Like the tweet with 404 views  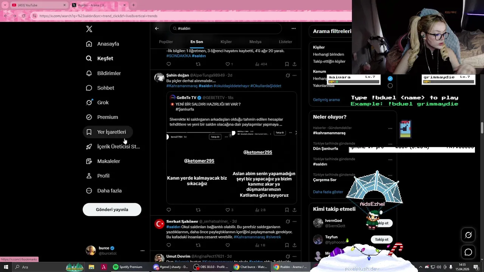pos(228,64)
